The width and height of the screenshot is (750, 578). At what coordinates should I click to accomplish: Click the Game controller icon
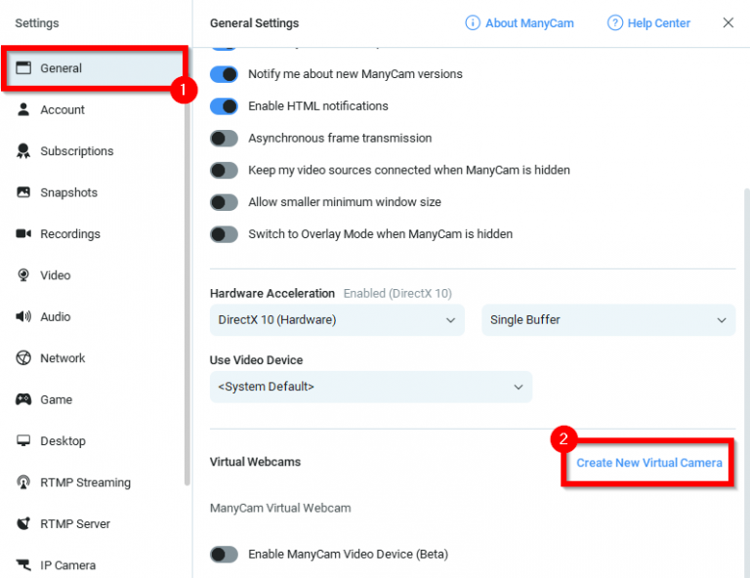[23, 399]
